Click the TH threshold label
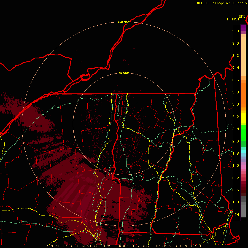The image size is (248, 248). (x=237, y=215)
